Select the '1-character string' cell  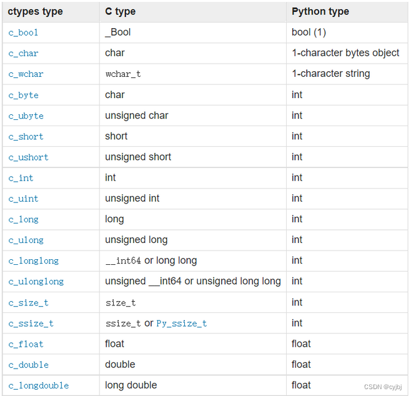(x=347, y=74)
